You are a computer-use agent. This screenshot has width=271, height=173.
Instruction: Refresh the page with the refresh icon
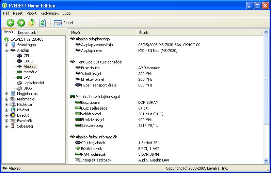click(42, 23)
